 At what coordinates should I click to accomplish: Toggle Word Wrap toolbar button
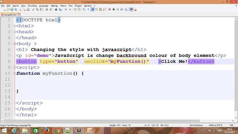coord(84,10)
